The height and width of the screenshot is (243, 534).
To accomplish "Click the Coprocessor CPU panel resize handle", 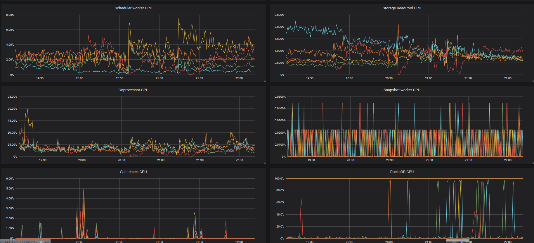I will (x=265, y=163).
